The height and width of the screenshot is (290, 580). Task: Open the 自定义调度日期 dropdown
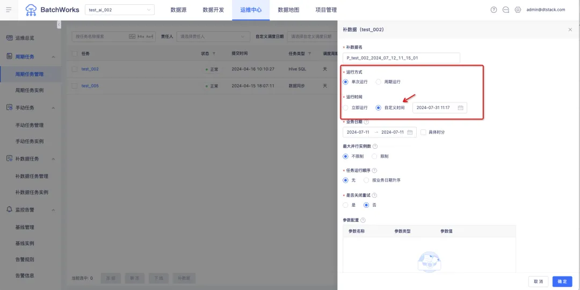[312, 37]
